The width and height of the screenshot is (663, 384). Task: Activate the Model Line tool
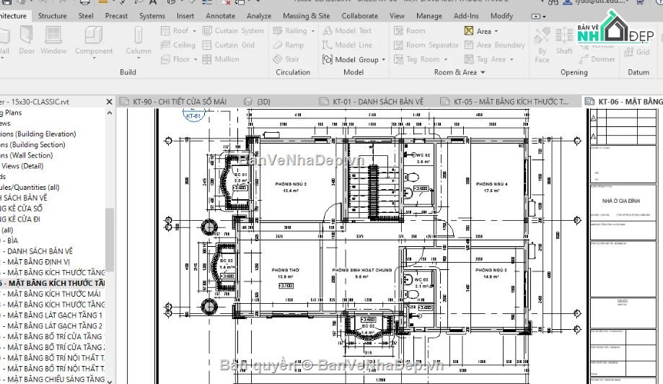[347, 45]
